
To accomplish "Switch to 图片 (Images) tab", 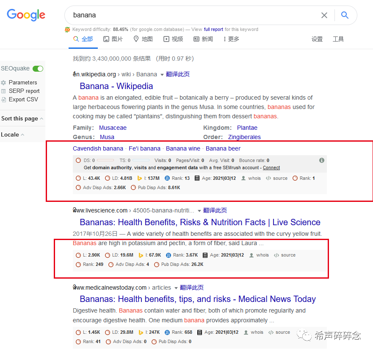I will tap(113, 39).
